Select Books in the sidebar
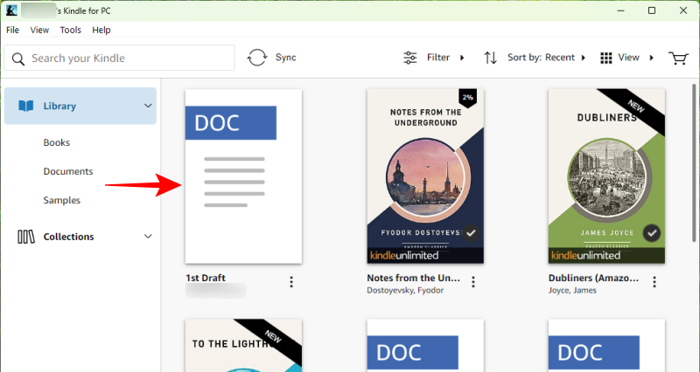 (x=57, y=142)
